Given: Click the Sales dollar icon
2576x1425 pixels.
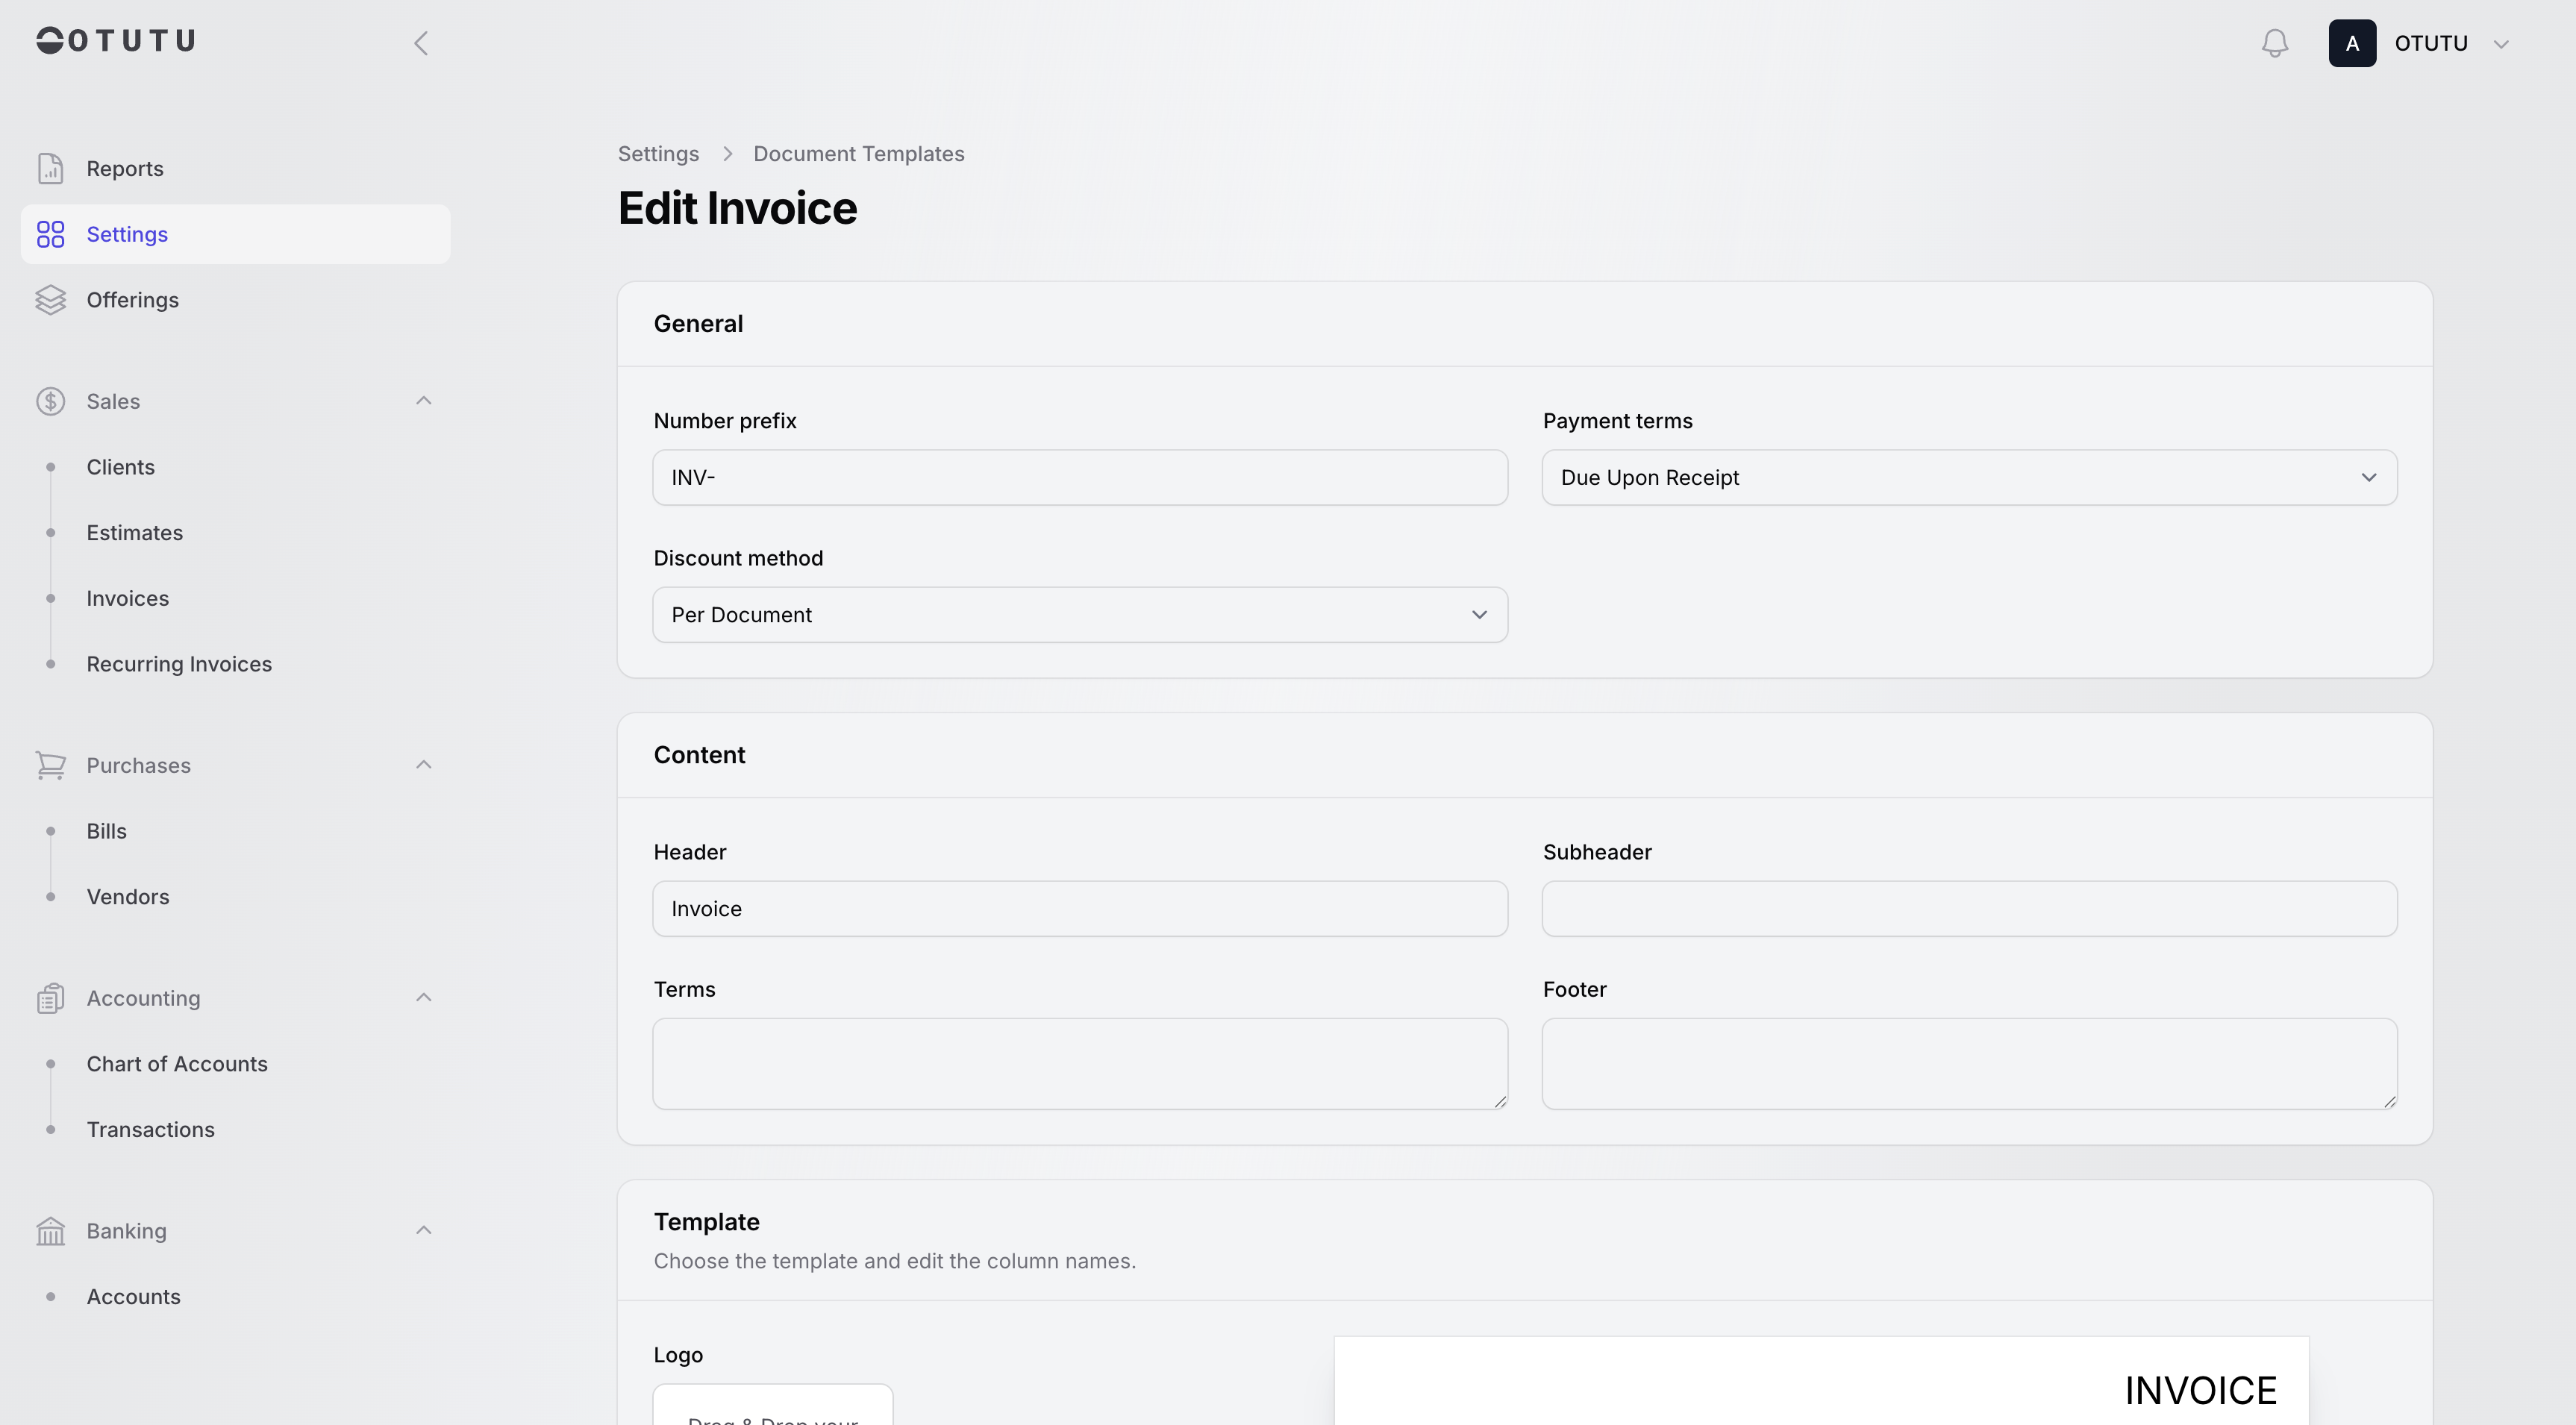Looking at the screenshot, I should point(50,401).
